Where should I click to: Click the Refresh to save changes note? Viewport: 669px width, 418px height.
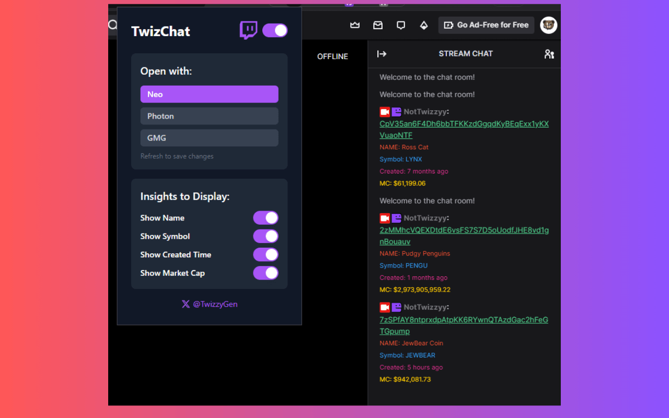click(x=177, y=156)
